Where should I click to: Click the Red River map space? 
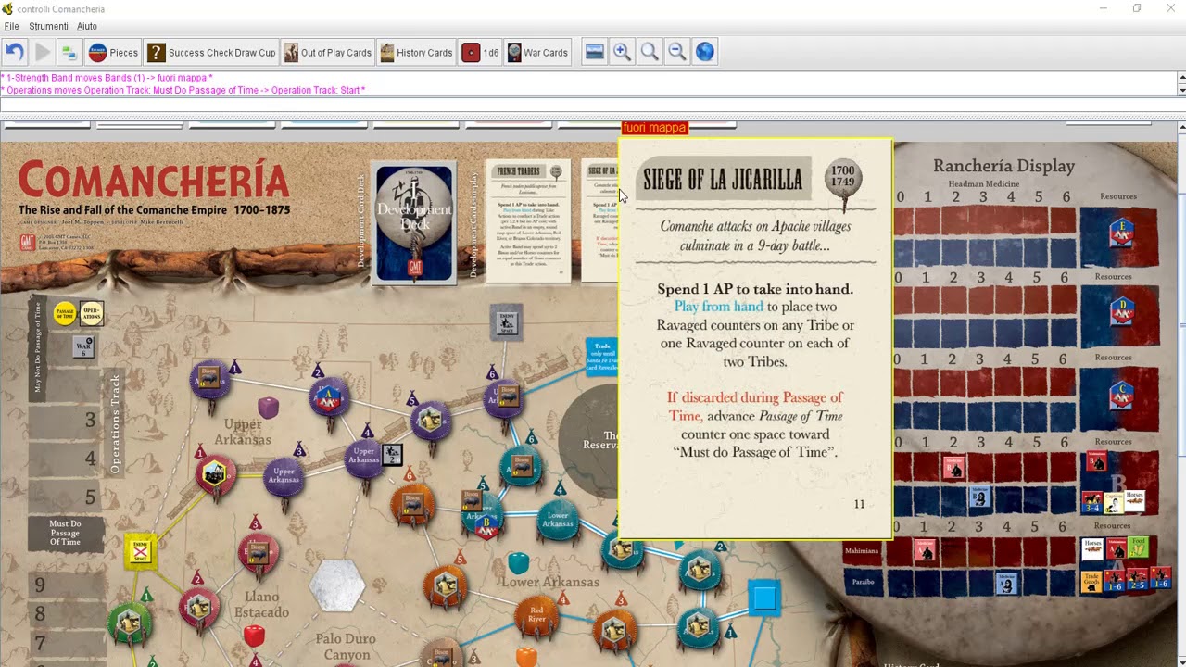pos(536,614)
